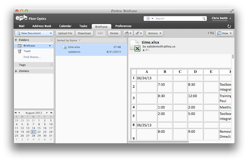Image resolution: width=248 pixels, height=162 pixels.
Task: Click the refresh icon at the tab bar's right
Action: coord(229,26)
